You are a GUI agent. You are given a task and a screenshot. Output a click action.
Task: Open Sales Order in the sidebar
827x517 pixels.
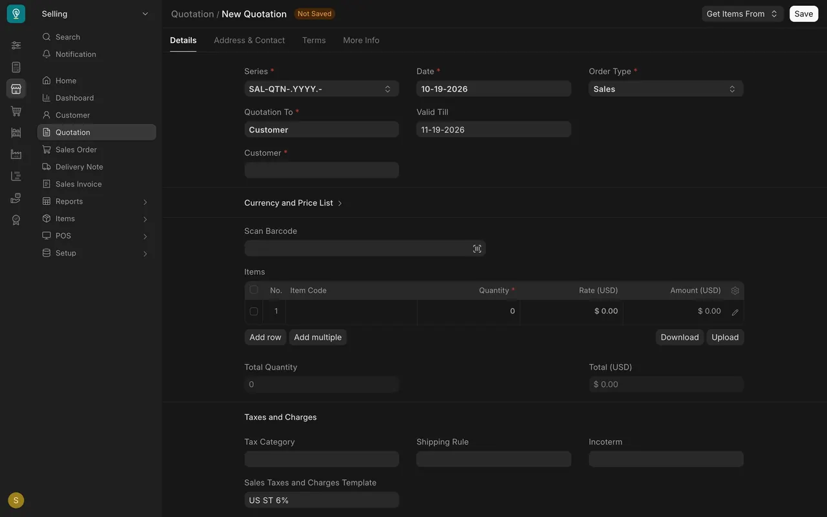[x=97, y=149]
